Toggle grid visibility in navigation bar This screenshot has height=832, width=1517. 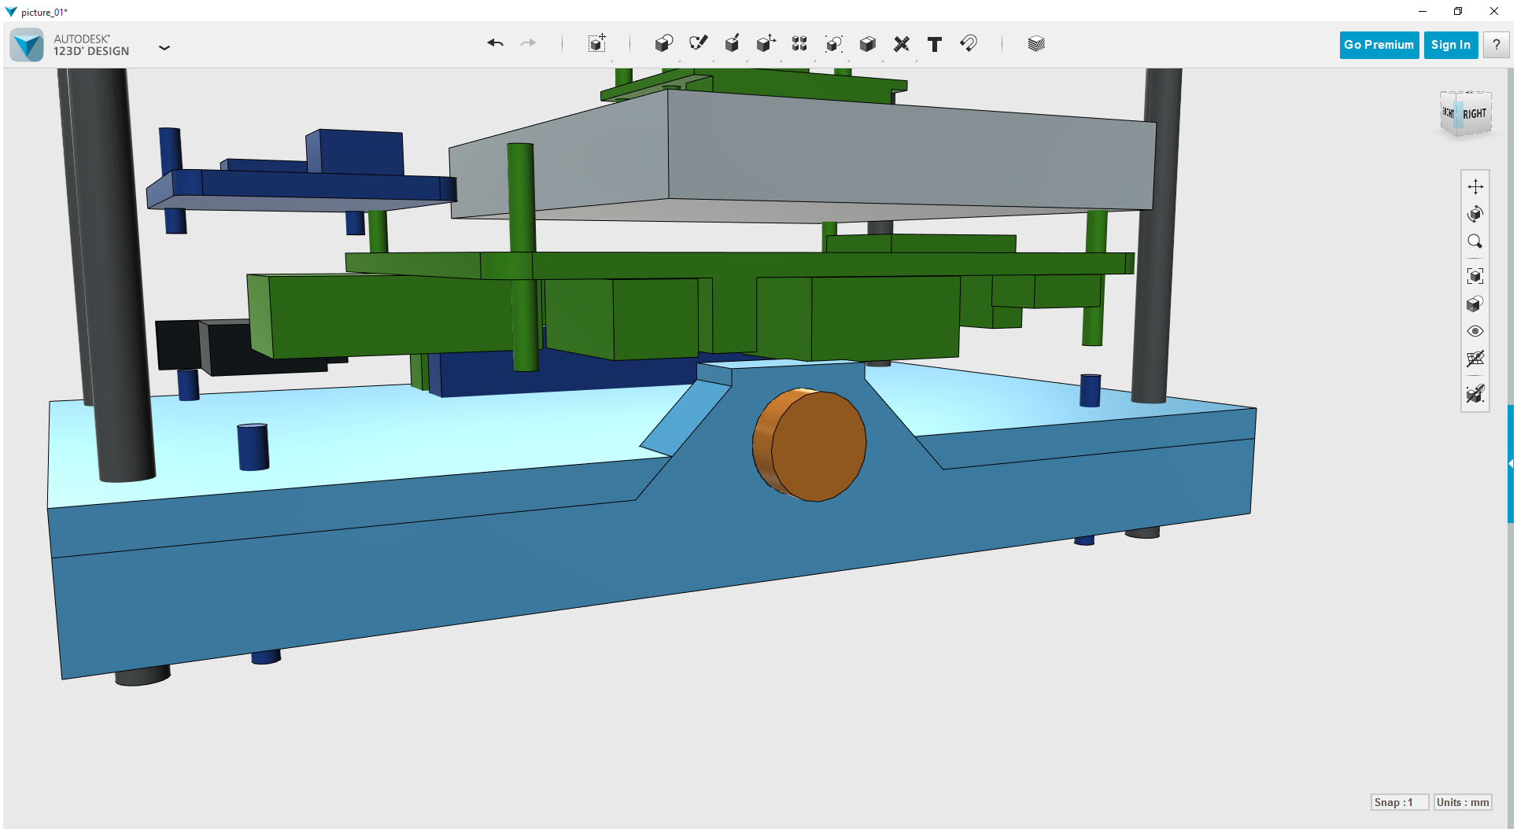coord(1475,359)
